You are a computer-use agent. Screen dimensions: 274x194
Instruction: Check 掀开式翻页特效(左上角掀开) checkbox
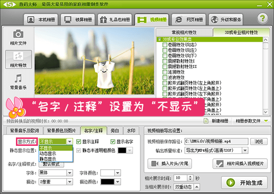(x=165, y=83)
